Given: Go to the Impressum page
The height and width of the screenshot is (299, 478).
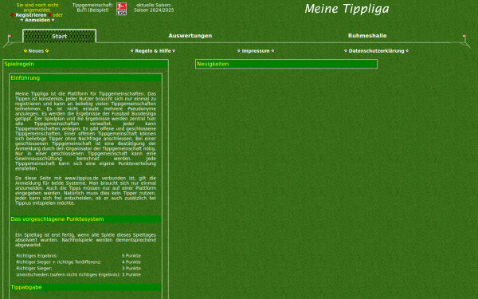Looking at the screenshot, I should pos(256,51).
